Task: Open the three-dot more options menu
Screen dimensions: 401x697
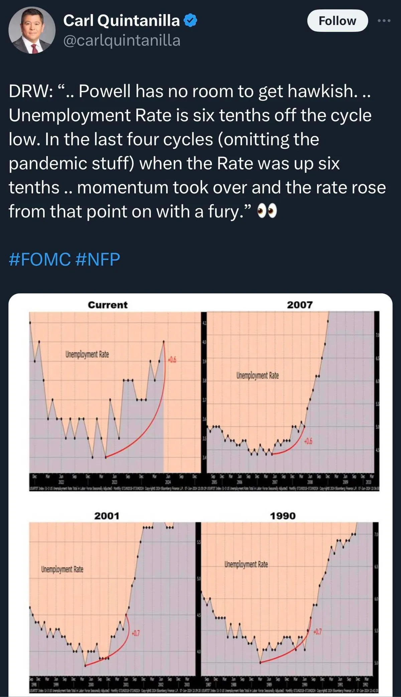Action: coord(384,21)
